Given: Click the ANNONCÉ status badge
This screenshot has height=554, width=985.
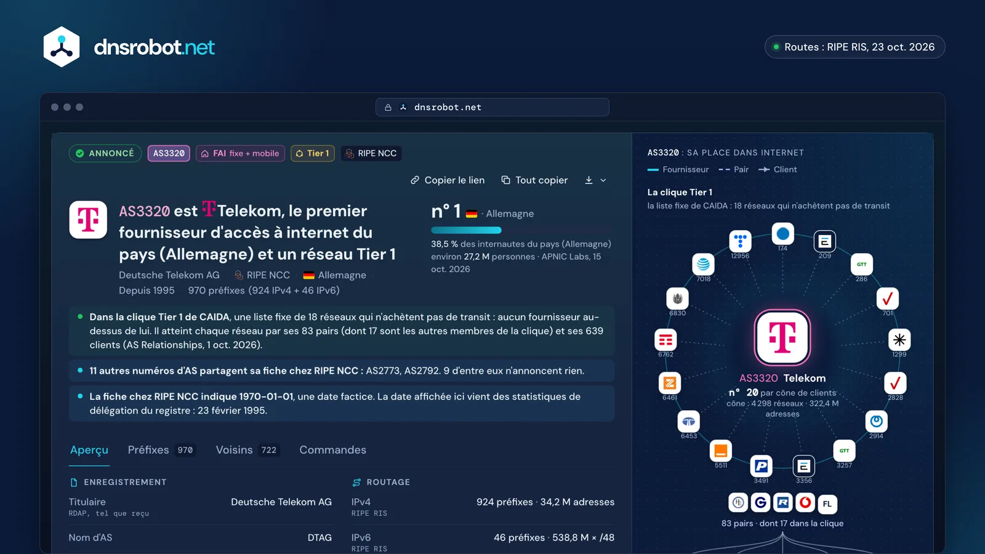Looking at the screenshot, I should pyautogui.click(x=105, y=153).
